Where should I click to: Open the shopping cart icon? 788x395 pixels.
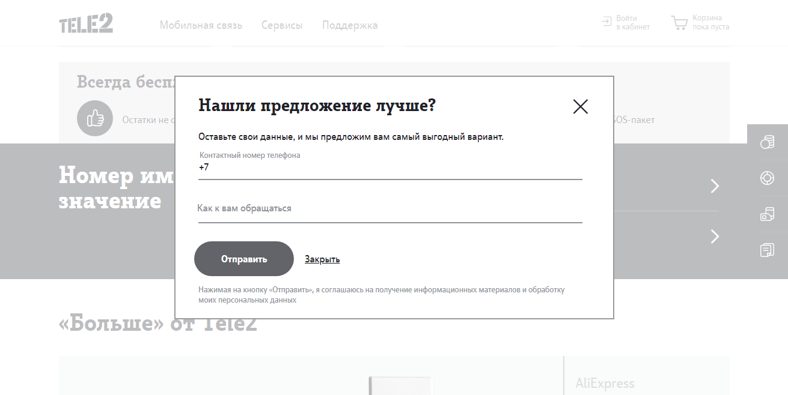click(679, 23)
